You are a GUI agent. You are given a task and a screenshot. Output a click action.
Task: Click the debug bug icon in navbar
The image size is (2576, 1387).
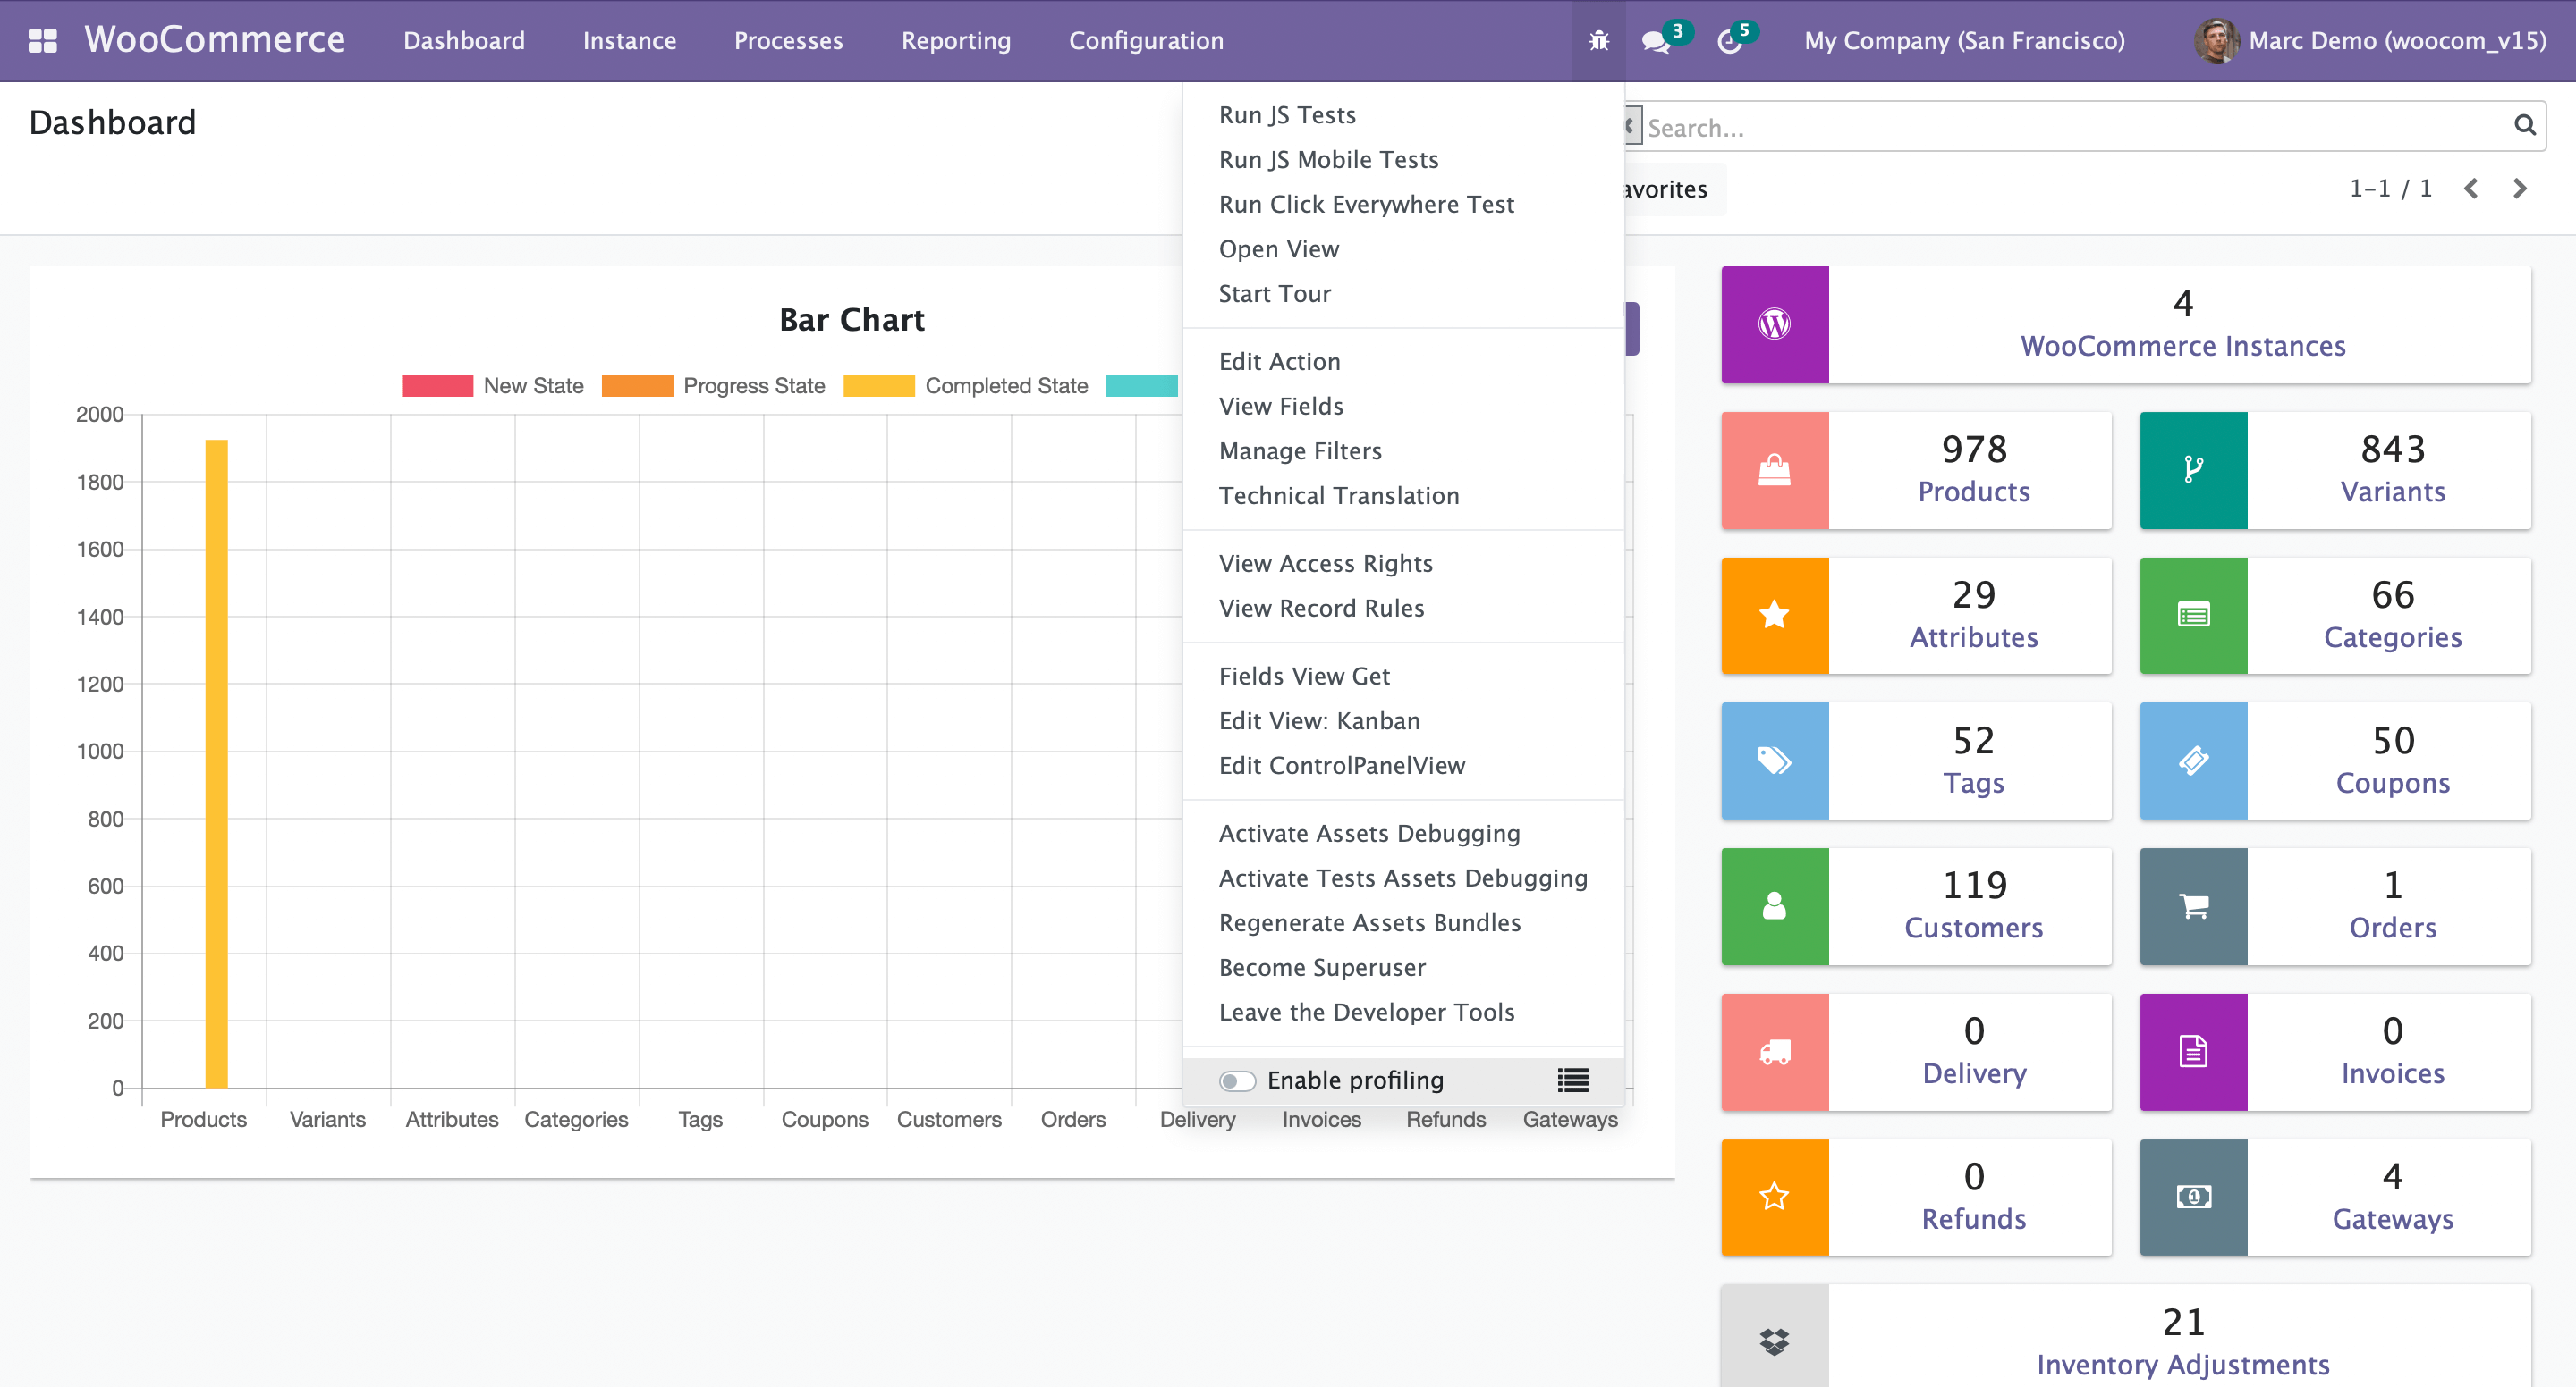[1598, 41]
